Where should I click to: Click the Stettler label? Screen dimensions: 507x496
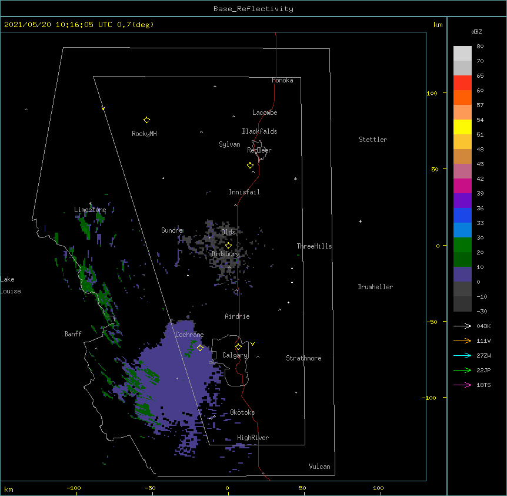[x=373, y=140]
